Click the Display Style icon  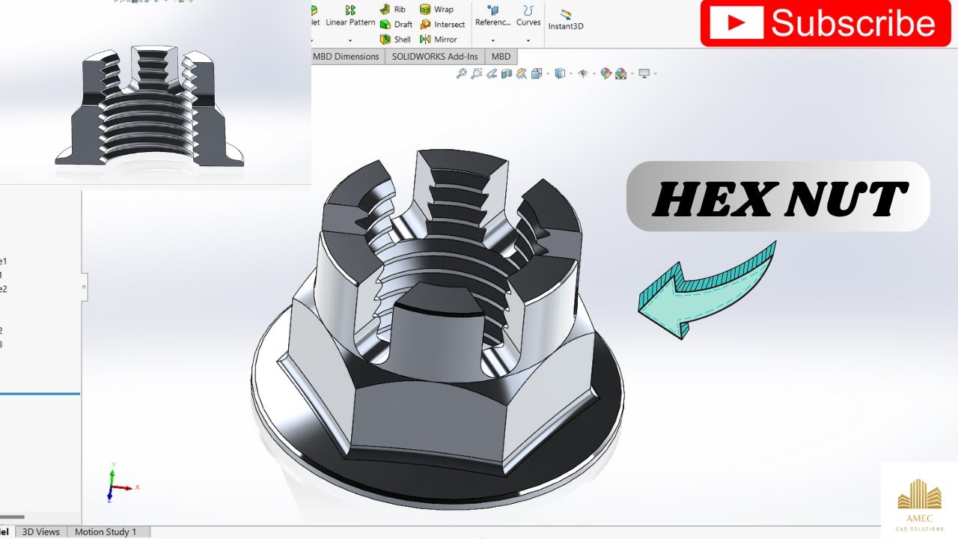coord(560,73)
